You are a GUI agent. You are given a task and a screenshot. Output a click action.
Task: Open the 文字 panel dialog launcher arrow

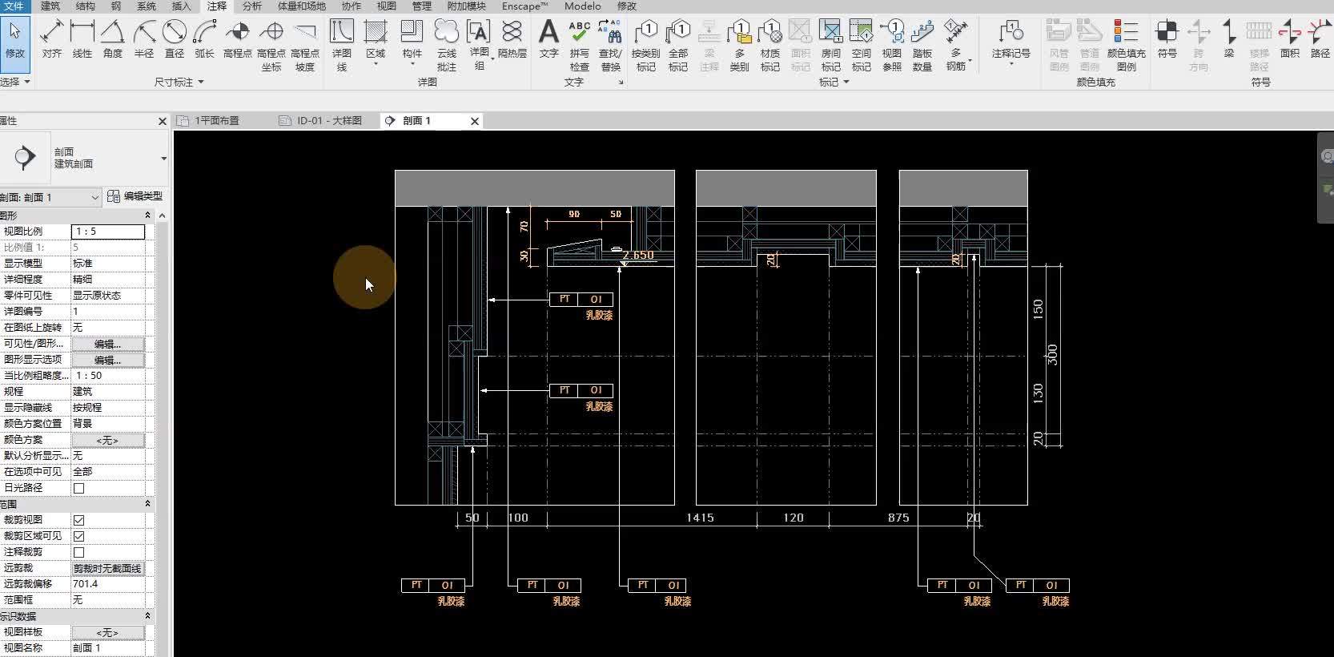coord(621,82)
